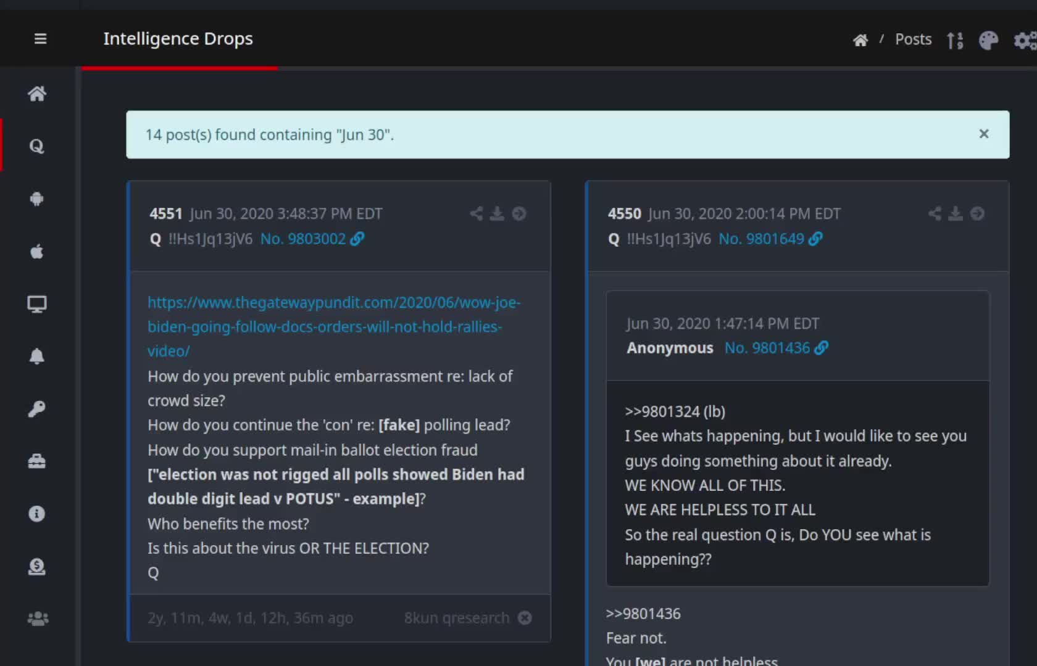Dismiss the "14 post(s) found" alert
This screenshot has width=1037, height=666.
(x=984, y=134)
